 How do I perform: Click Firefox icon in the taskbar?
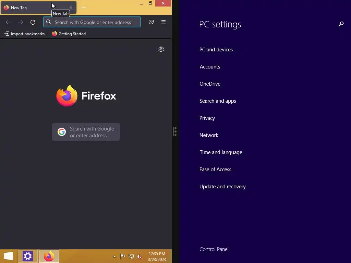[x=49, y=256]
